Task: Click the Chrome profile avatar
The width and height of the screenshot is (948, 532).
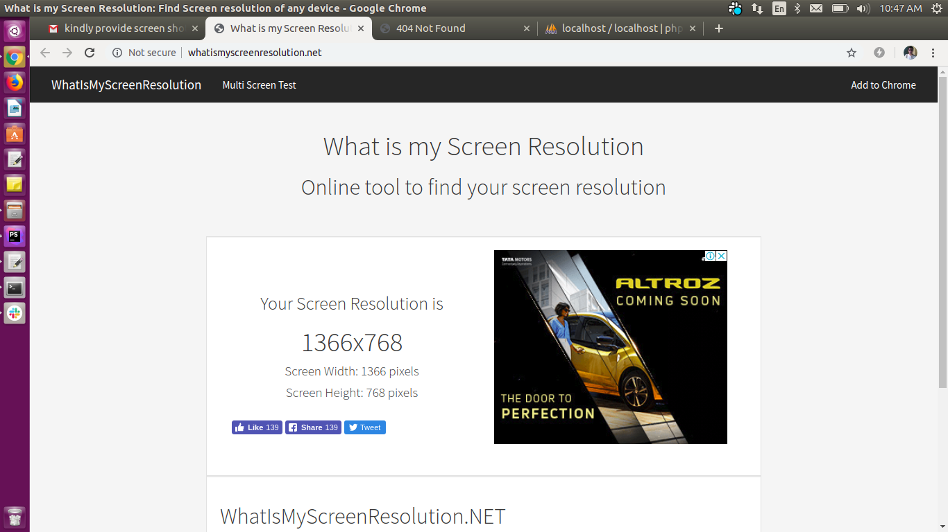Action: click(x=910, y=53)
